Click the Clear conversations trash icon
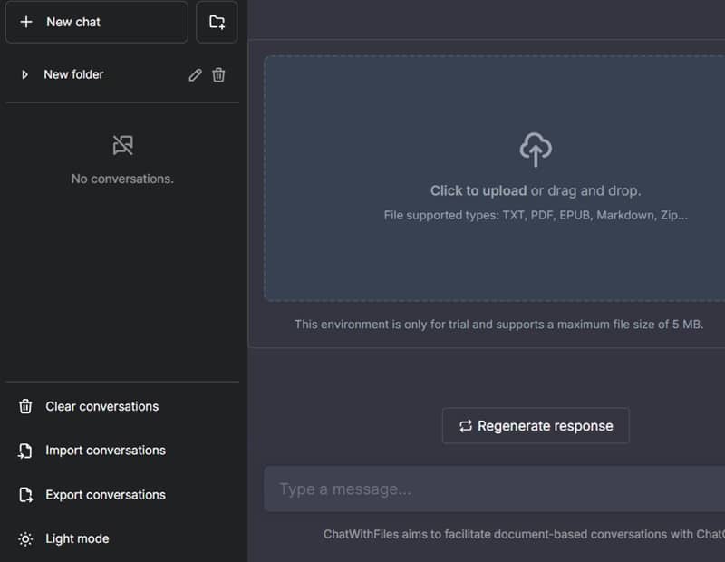Screen dimensions: 725x562 (x=25, y=406)
